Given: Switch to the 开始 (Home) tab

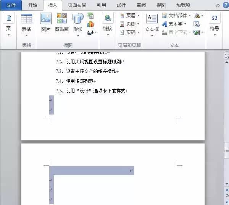Looking at the screenshot, I should point(33,5).
